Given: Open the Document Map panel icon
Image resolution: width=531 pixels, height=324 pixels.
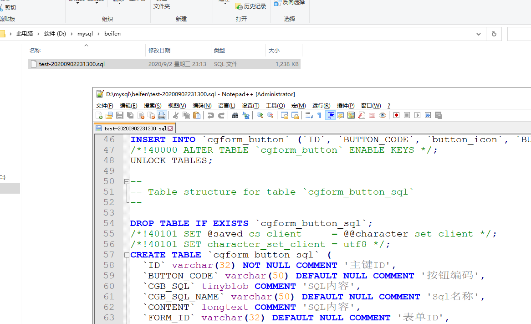Looking at the screenshot, I should click(351, 116).
